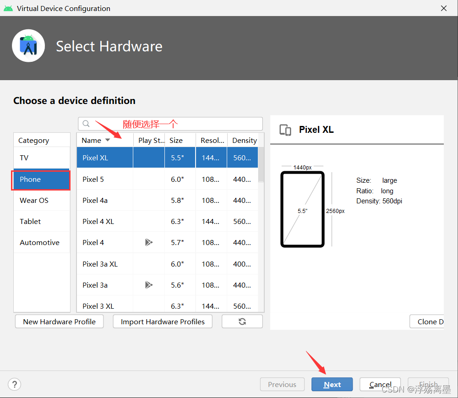The image size is (458, 398).
Task: Click the 400... density cell of Pixel 3a XL
Action: point(242,264)
